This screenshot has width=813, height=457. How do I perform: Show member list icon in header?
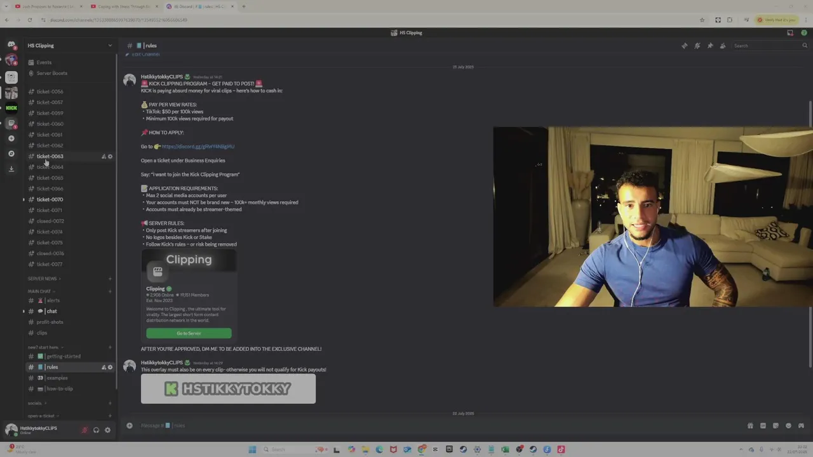(722, 46)
